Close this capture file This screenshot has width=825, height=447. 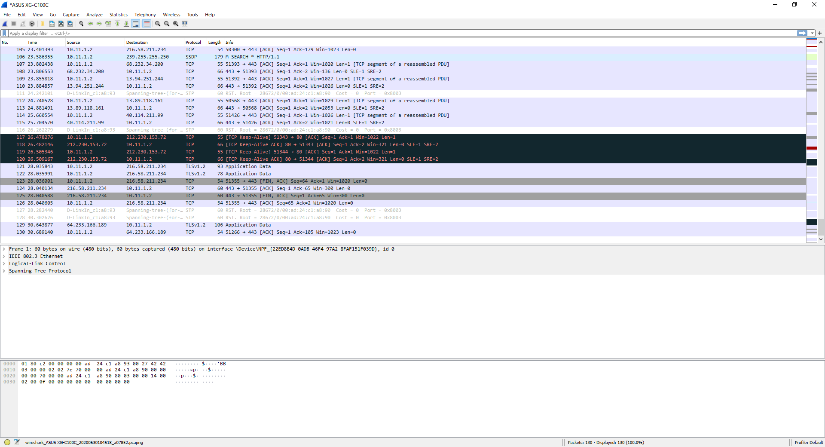(61, 24)
